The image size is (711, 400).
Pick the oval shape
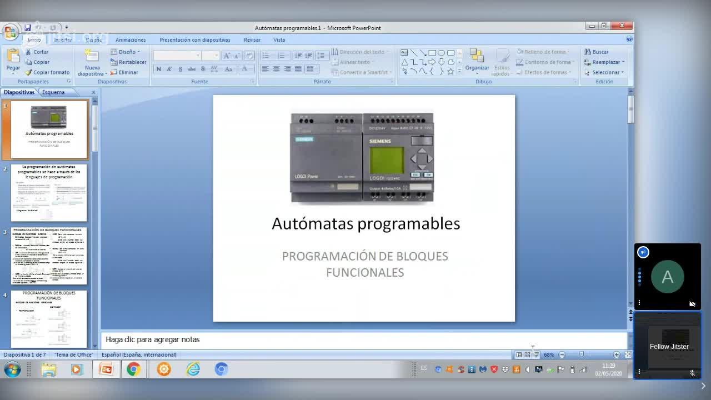(442, 53)
